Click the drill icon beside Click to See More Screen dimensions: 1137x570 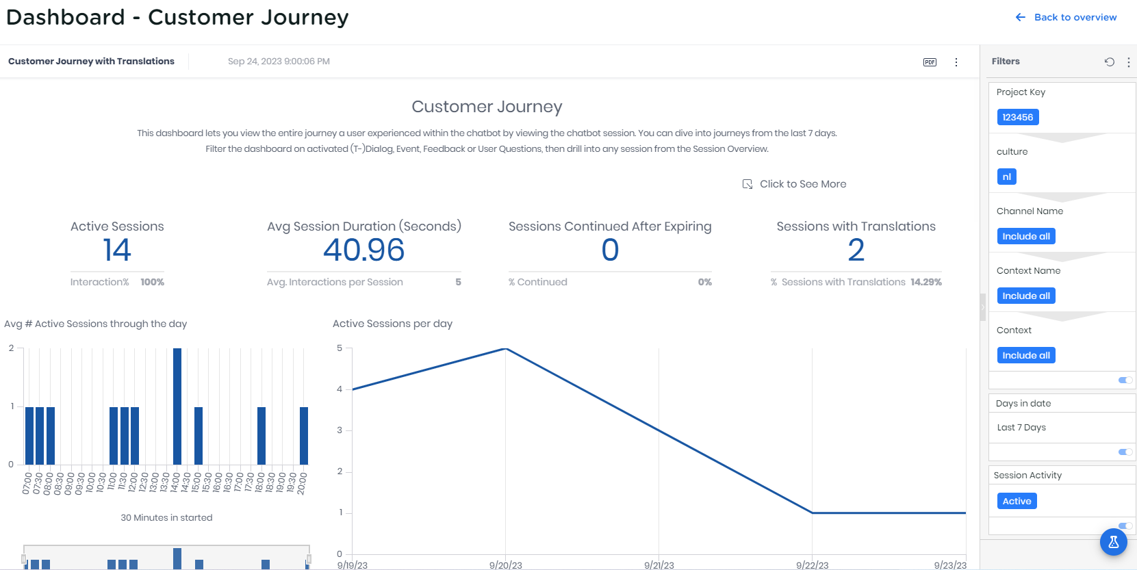click(x=748, y=184)
